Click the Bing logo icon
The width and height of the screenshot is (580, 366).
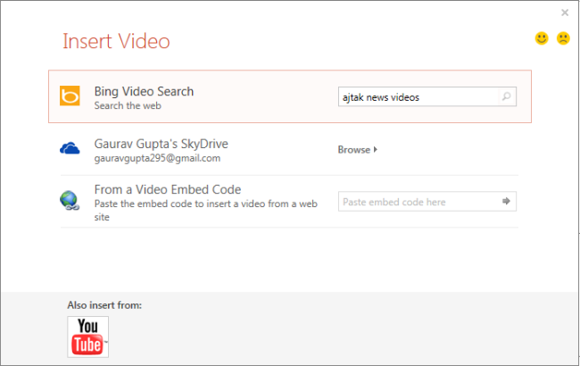(x=70, y=96)
